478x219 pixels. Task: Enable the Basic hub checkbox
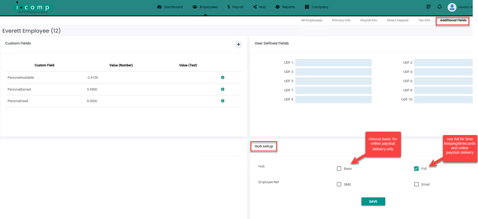coord(339,169)
